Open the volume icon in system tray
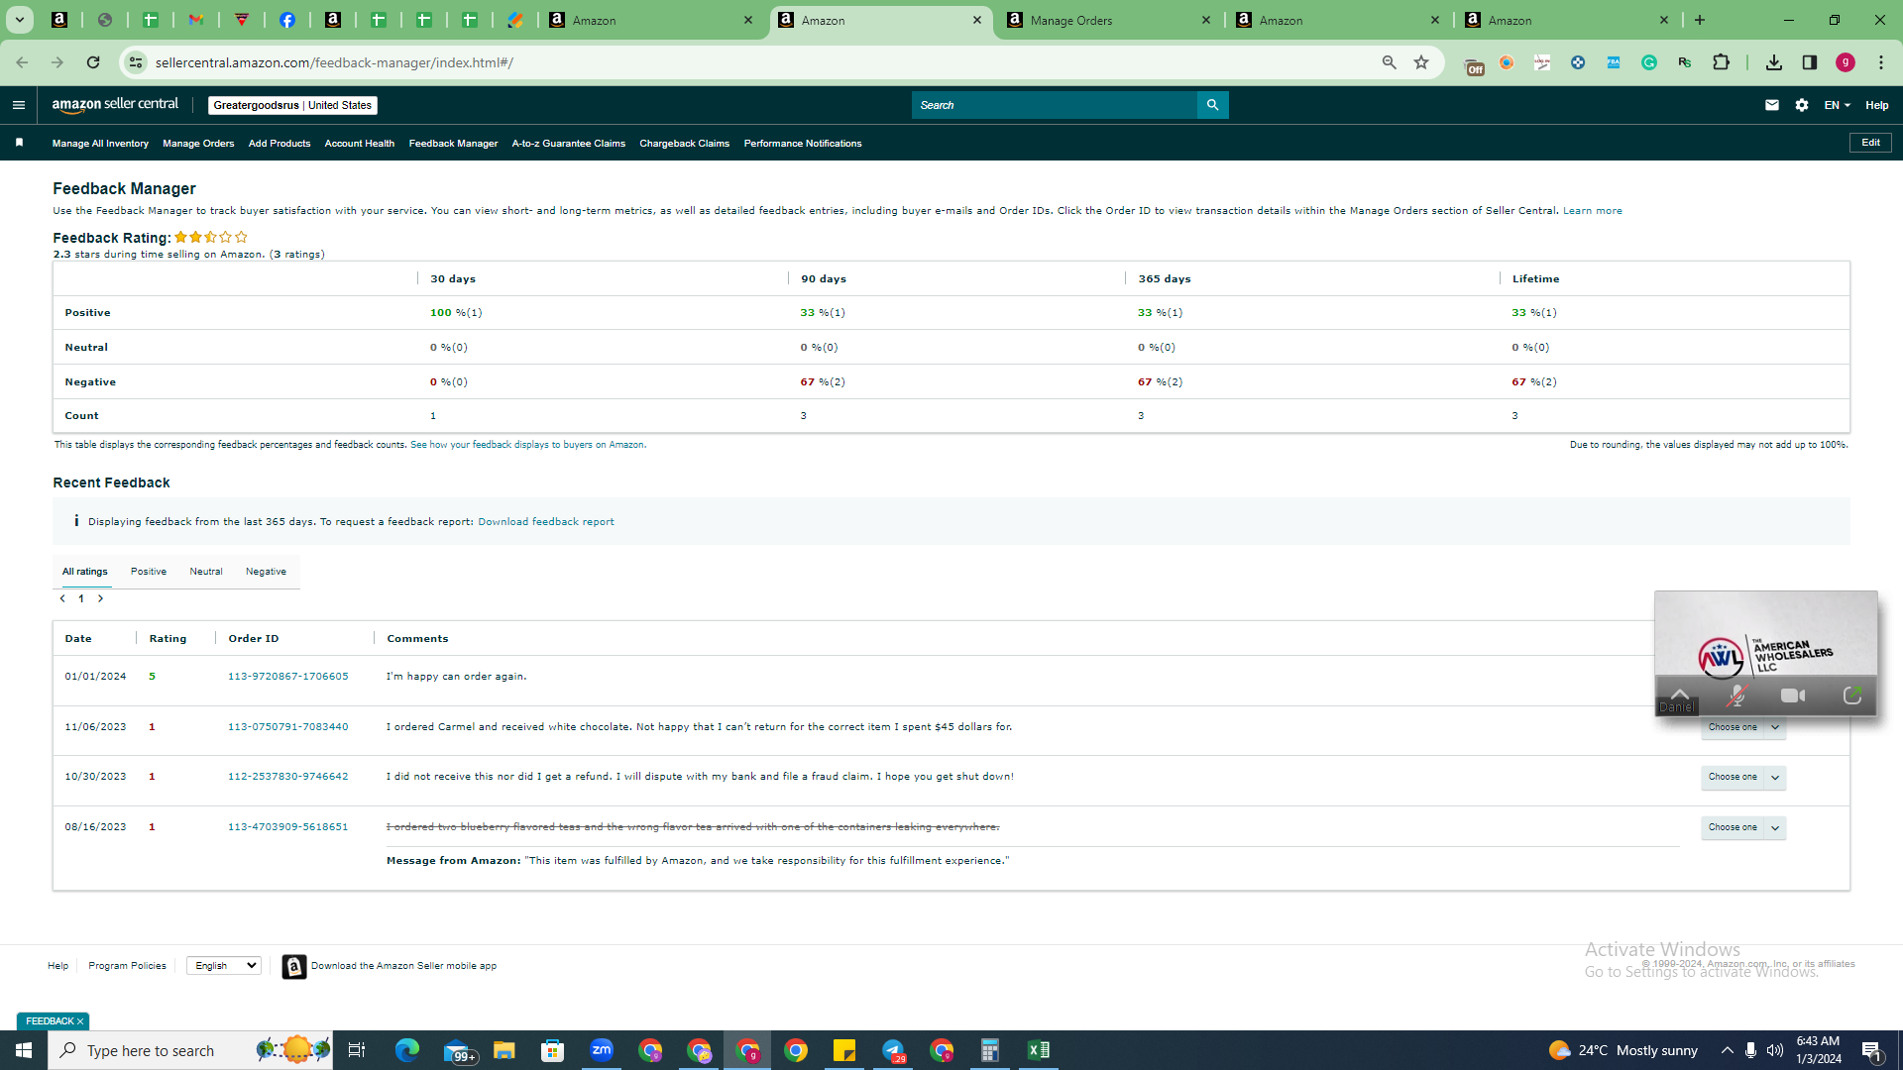 (x=1775, y=1050)
